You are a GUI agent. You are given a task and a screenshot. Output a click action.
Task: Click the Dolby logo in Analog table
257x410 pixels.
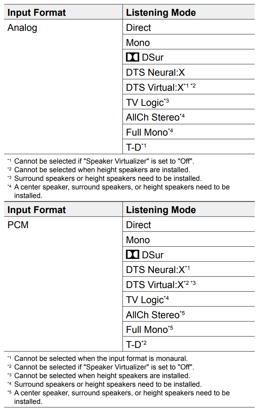coord(132,57)
